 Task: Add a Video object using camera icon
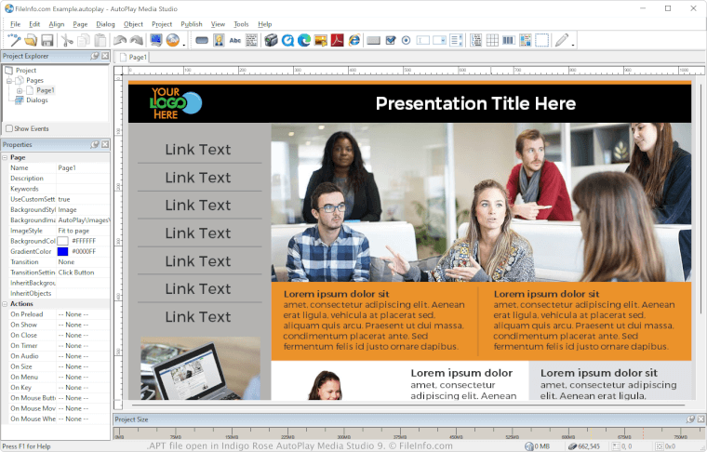click(272, 40)
